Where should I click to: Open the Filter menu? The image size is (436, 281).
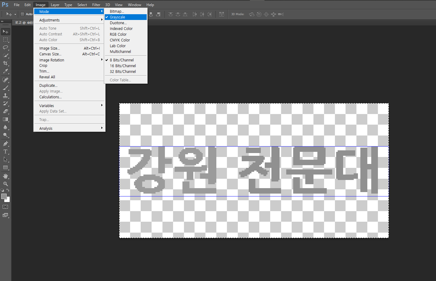click(x=96, y=5)
